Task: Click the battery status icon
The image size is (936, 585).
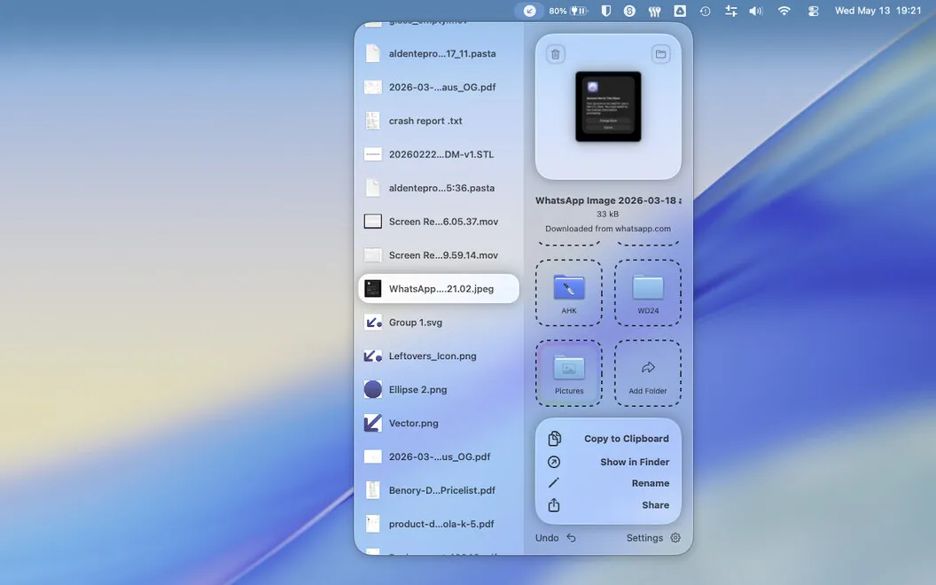Action: (579, 11)
